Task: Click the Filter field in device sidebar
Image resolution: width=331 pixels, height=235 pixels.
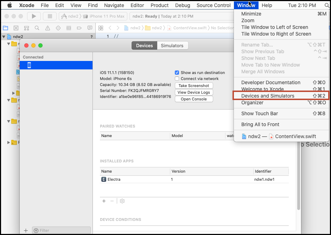Action: 62,230
